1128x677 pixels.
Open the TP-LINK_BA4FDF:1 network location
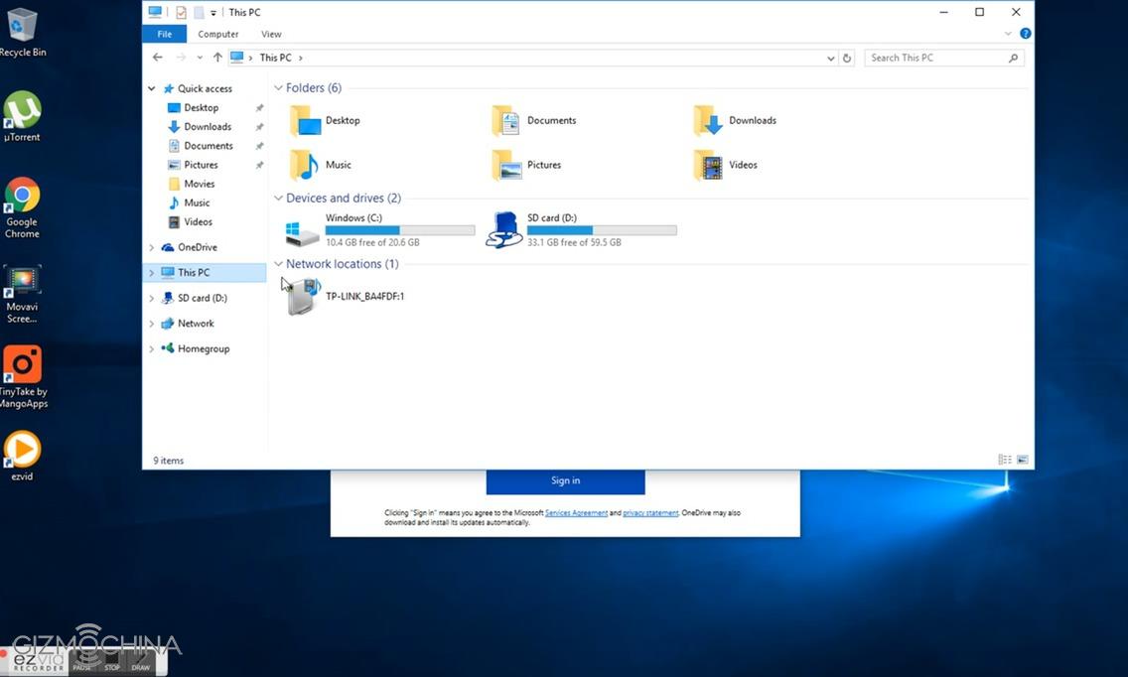(302, 296)
